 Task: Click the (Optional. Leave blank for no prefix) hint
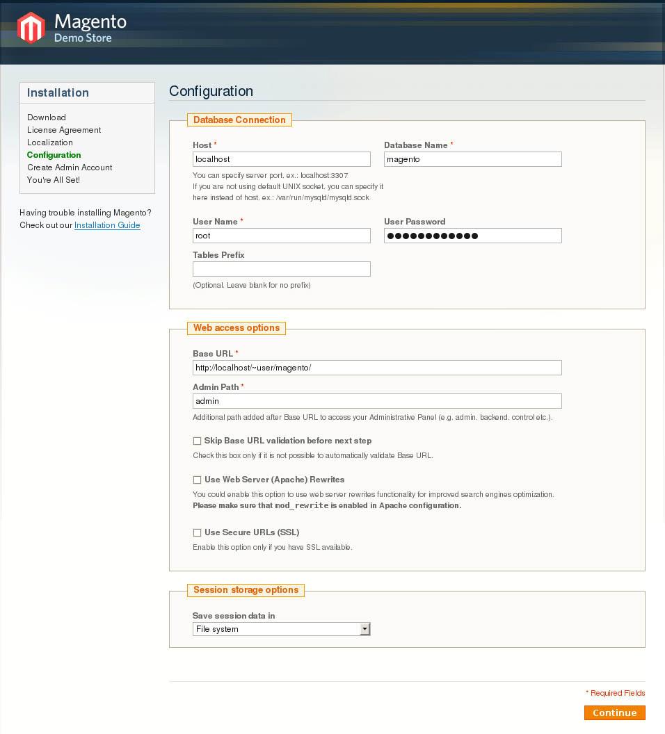[x=252, y=285]
